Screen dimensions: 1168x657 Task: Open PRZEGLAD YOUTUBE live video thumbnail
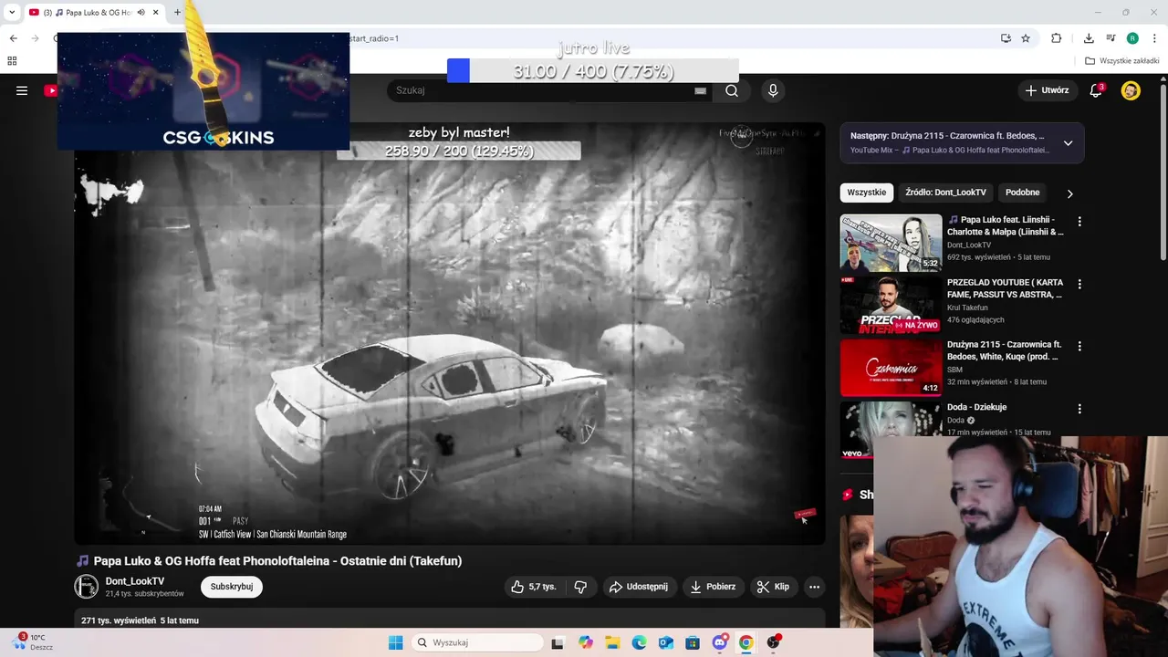pos(891,305)
